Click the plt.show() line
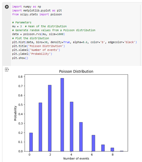 click(20, 58)
